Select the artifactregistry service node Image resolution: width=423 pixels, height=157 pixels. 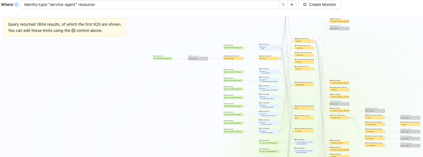[304, 85]
